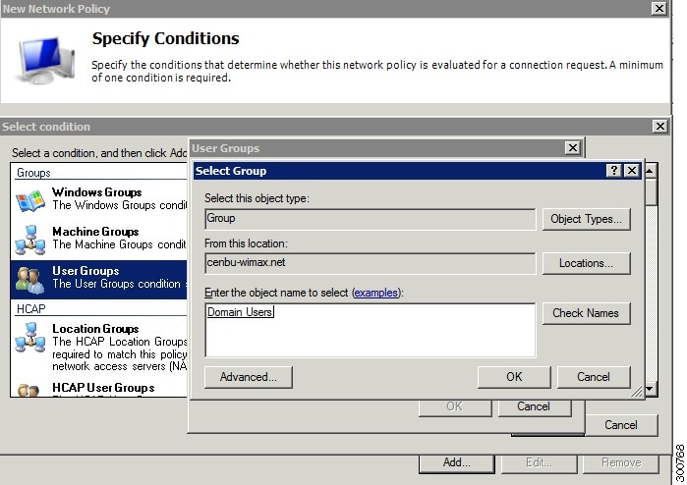Screen dimensions: 687x485
Task: Click the help question mark in Select Group
Action: (x=614, y=170)
